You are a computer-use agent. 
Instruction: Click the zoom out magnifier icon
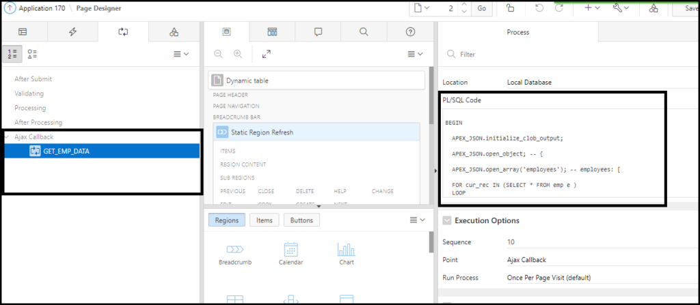pyautogui.click(x=218, y=54)
